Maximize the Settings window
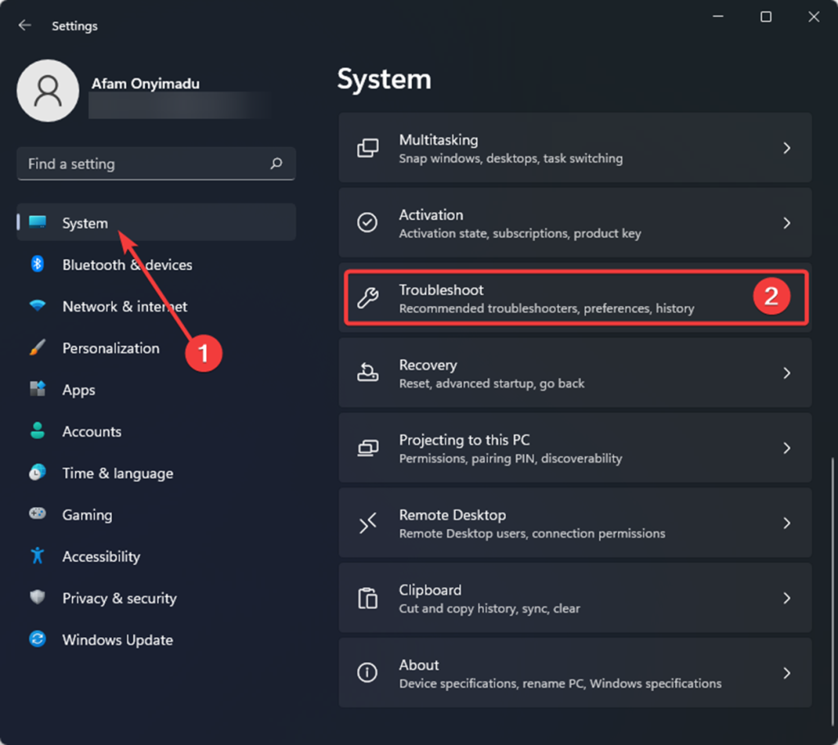Viewport: 838px width, 745px height. (766, 17)
